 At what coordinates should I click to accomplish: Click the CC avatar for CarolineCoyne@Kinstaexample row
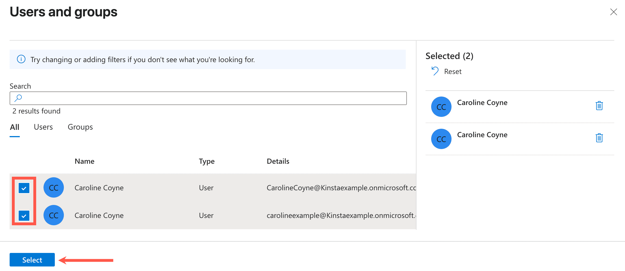click(53, 187)
